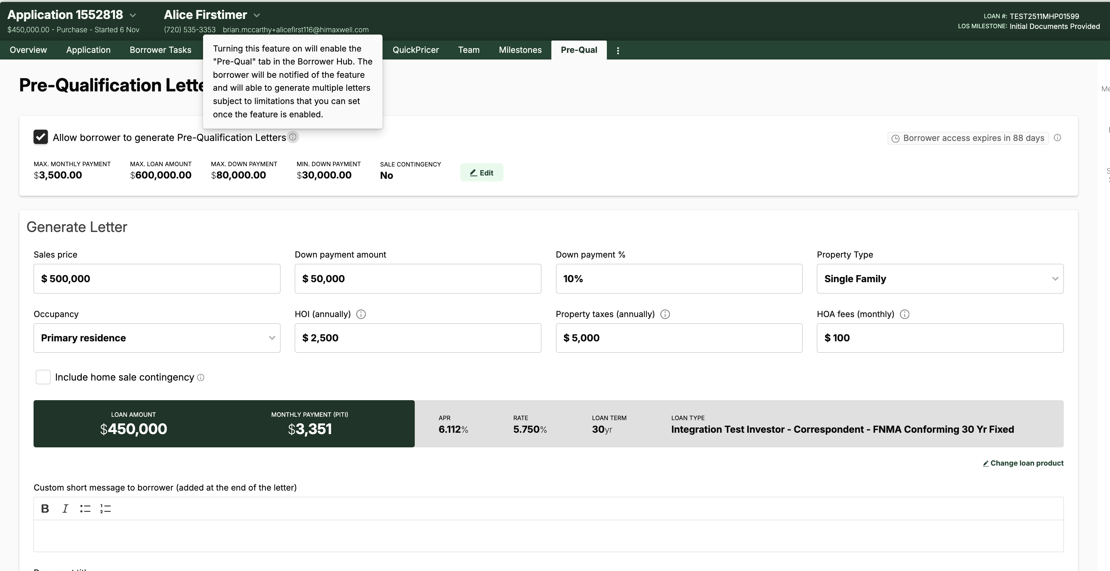Expand the Alice Firstimer borrower chevron

point(257,16)
